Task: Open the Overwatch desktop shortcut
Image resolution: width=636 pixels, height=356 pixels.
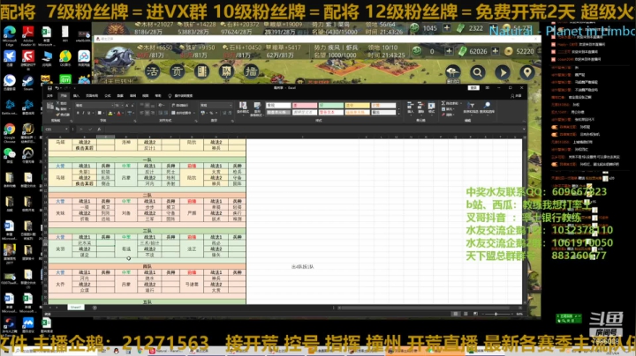Action: coord(28,156)
